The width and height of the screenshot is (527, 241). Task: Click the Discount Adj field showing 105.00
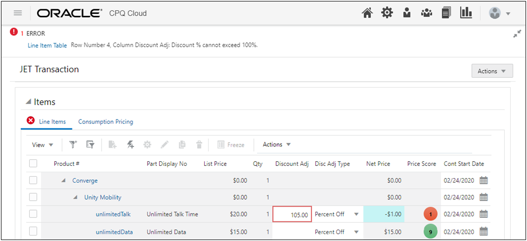click(x=292, y=214)
